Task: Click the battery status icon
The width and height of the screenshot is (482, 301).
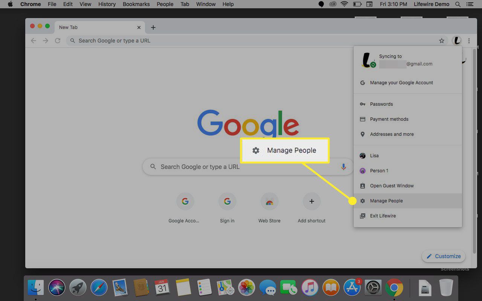Action: click(357, 4)
